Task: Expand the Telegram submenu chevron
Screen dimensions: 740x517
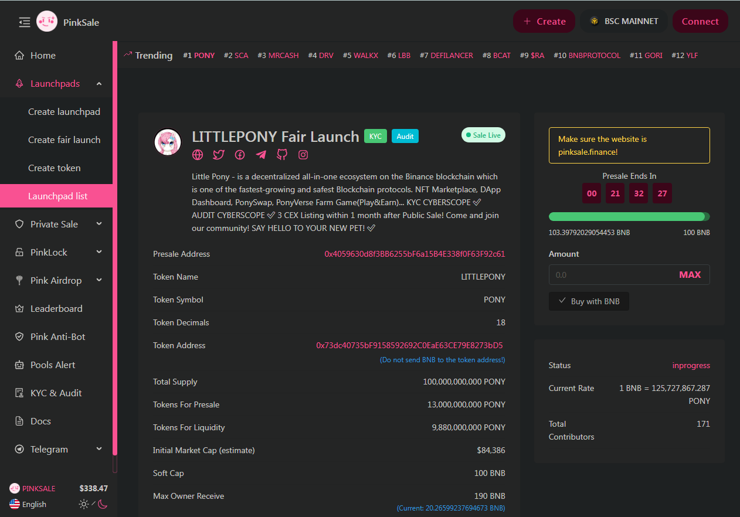Action: click(x=99, y=449)
